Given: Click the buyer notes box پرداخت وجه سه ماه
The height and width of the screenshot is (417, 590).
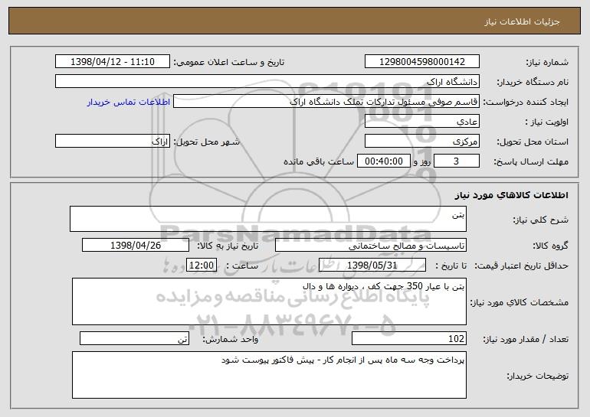Looking at the screenshot, I should (269, 375).
